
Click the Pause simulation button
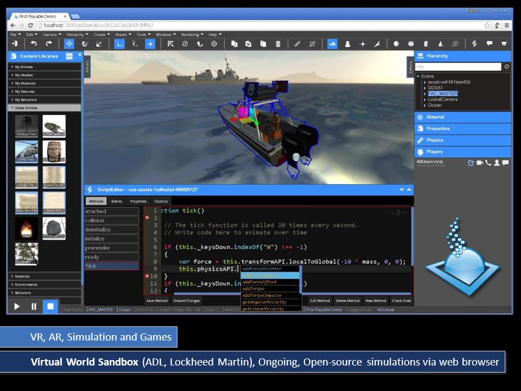click(x=34, y=306)
